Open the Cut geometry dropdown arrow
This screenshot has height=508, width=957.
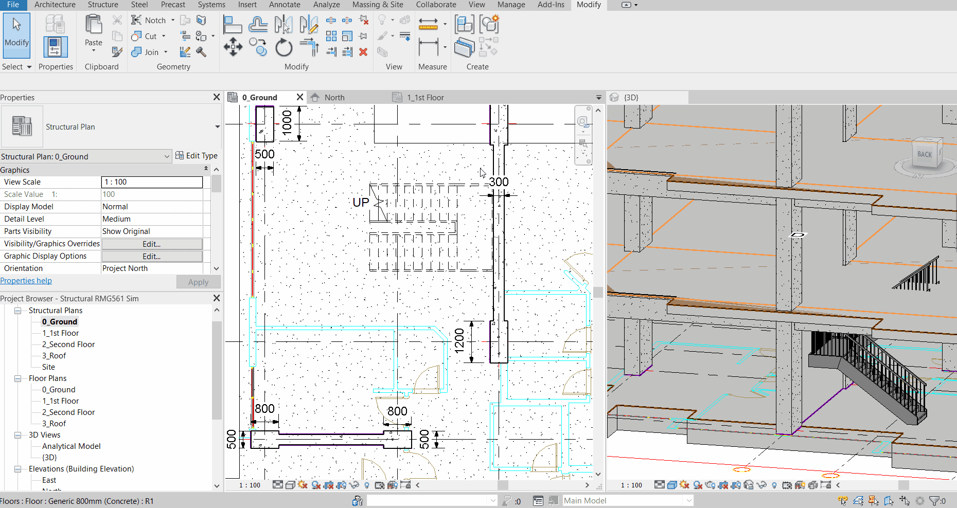pyautogui.click(x=164, y=36)
